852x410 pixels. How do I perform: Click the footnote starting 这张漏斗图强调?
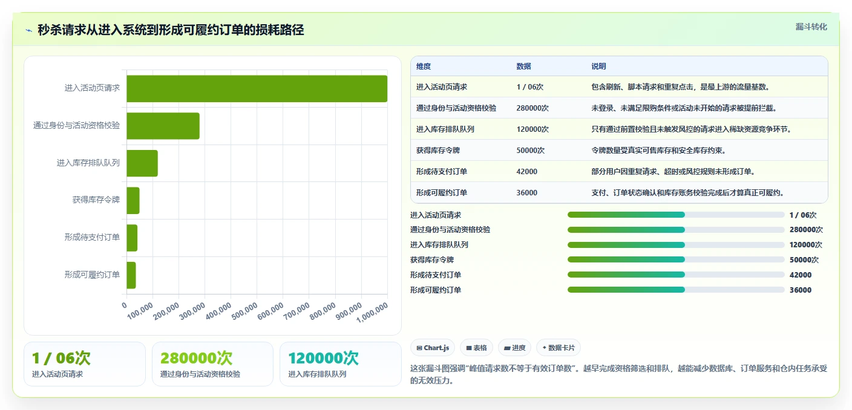click(618, 374)
